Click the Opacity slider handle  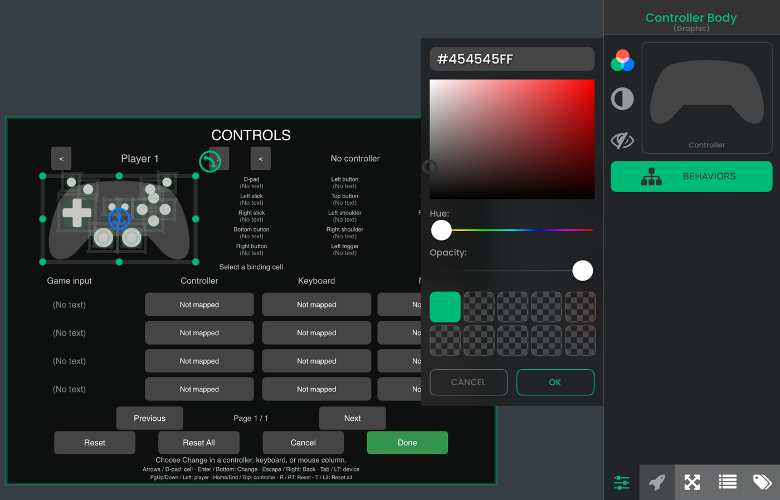(x=583, y=271)
